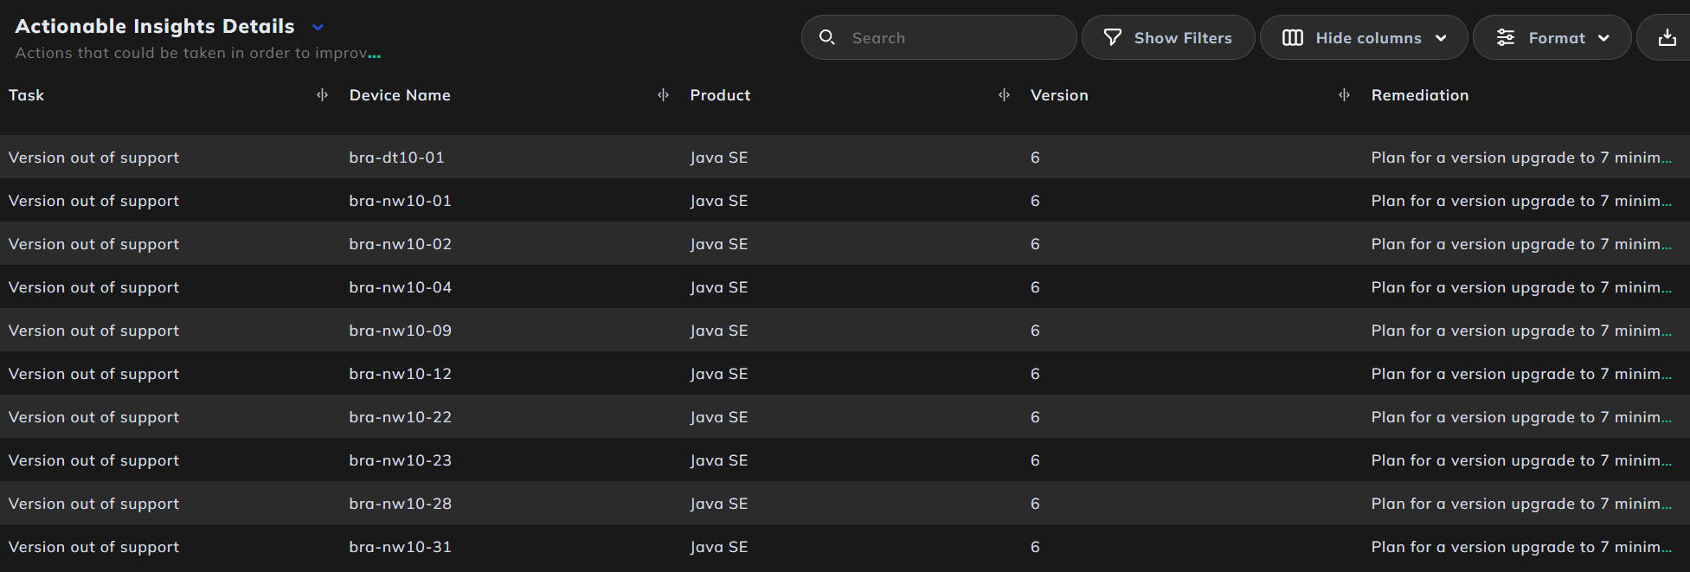Expand the Actionable Insights Details chevron
The width and height of the screenshot is (1690, 572).
pos(318,28)
